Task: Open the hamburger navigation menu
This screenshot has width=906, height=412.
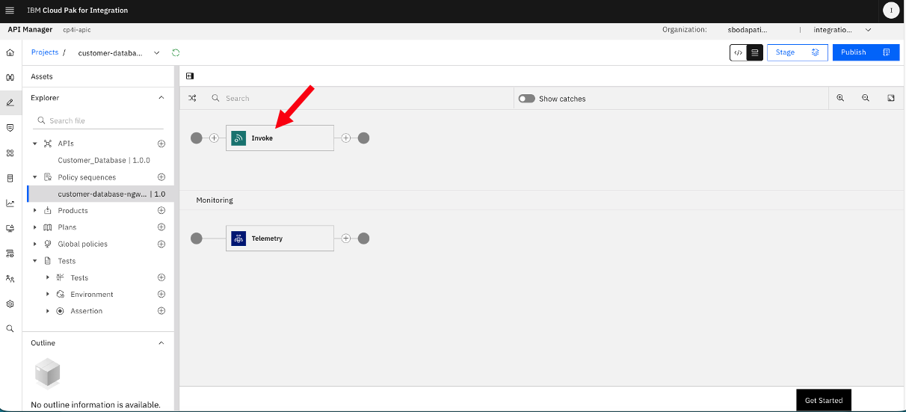Action: tap(10, 10)
